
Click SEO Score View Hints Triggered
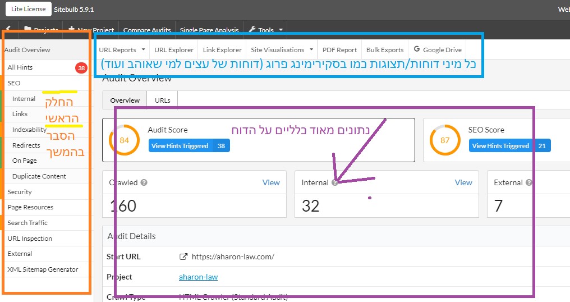pyautogui.click(x=509, y=145)
